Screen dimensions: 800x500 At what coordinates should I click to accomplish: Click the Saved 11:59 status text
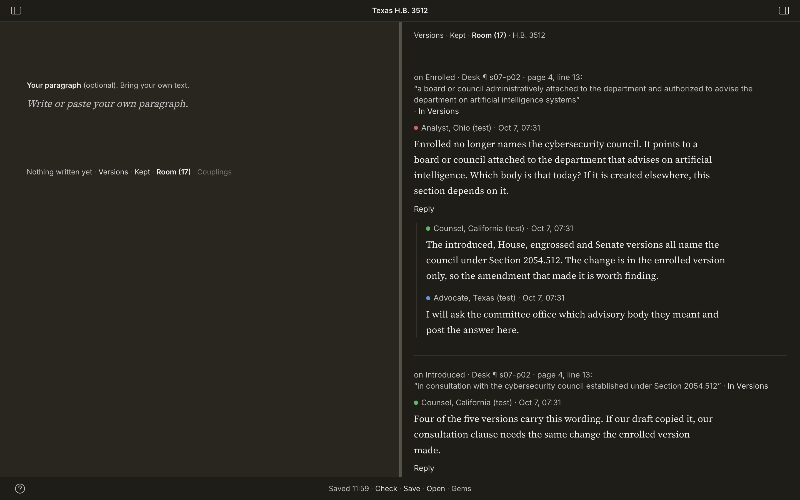[348, 489]
